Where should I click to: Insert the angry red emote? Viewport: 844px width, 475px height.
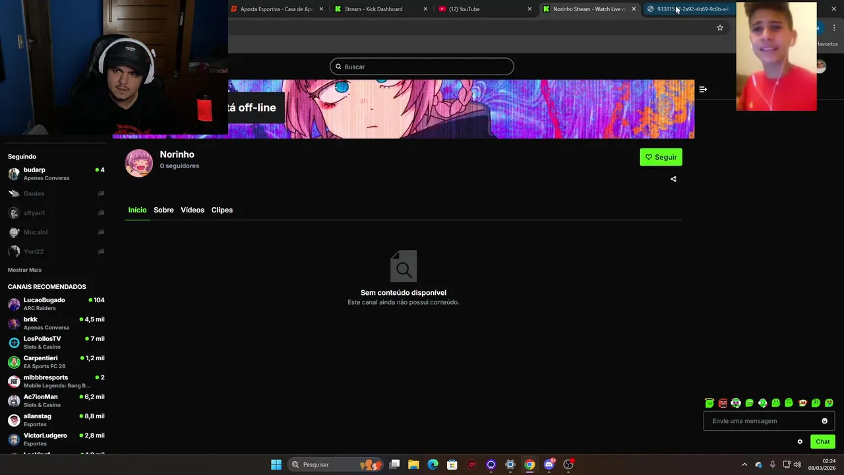pyautogui.click(x=723, y=403)
